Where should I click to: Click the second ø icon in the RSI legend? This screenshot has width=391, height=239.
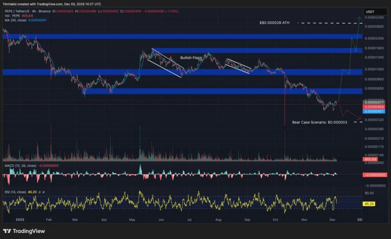44,192
